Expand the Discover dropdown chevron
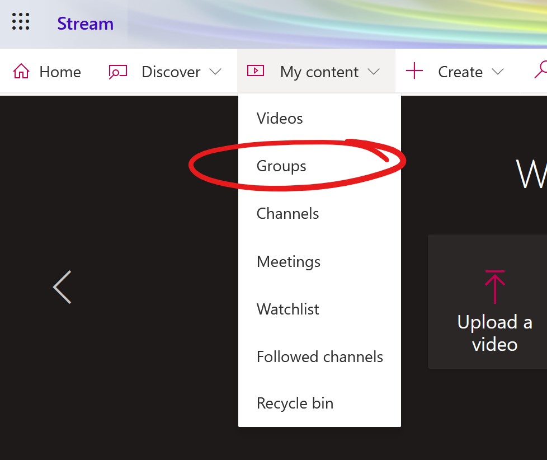 click(215, 72)
